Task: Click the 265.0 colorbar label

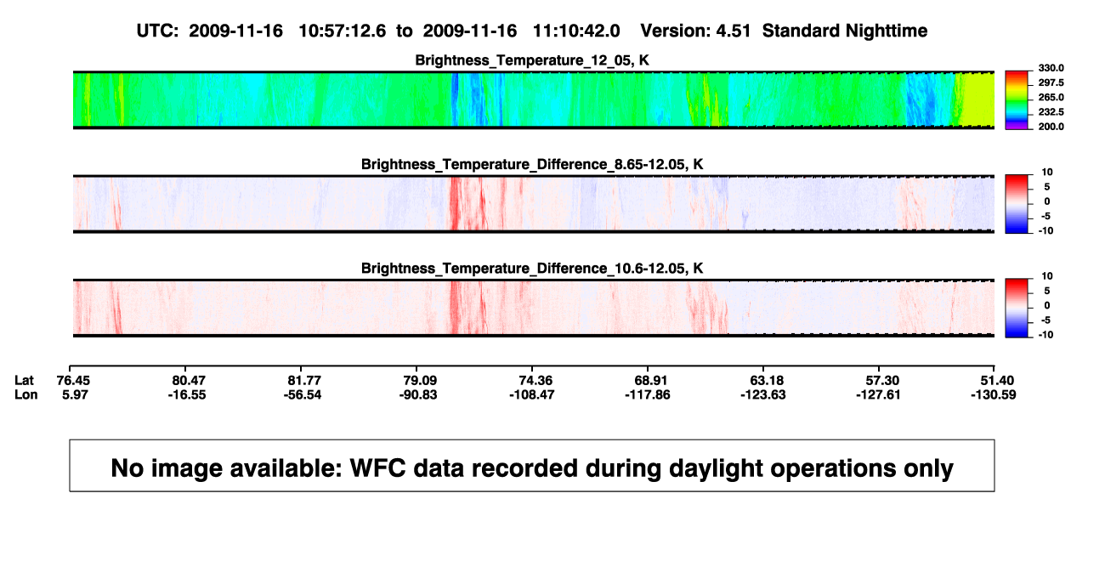Action: [1050, 97]
